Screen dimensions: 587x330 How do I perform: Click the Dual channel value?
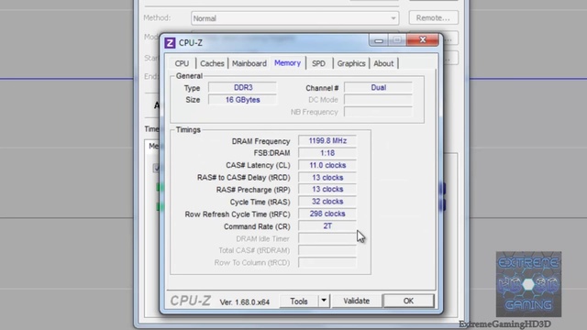pos(378,88)
